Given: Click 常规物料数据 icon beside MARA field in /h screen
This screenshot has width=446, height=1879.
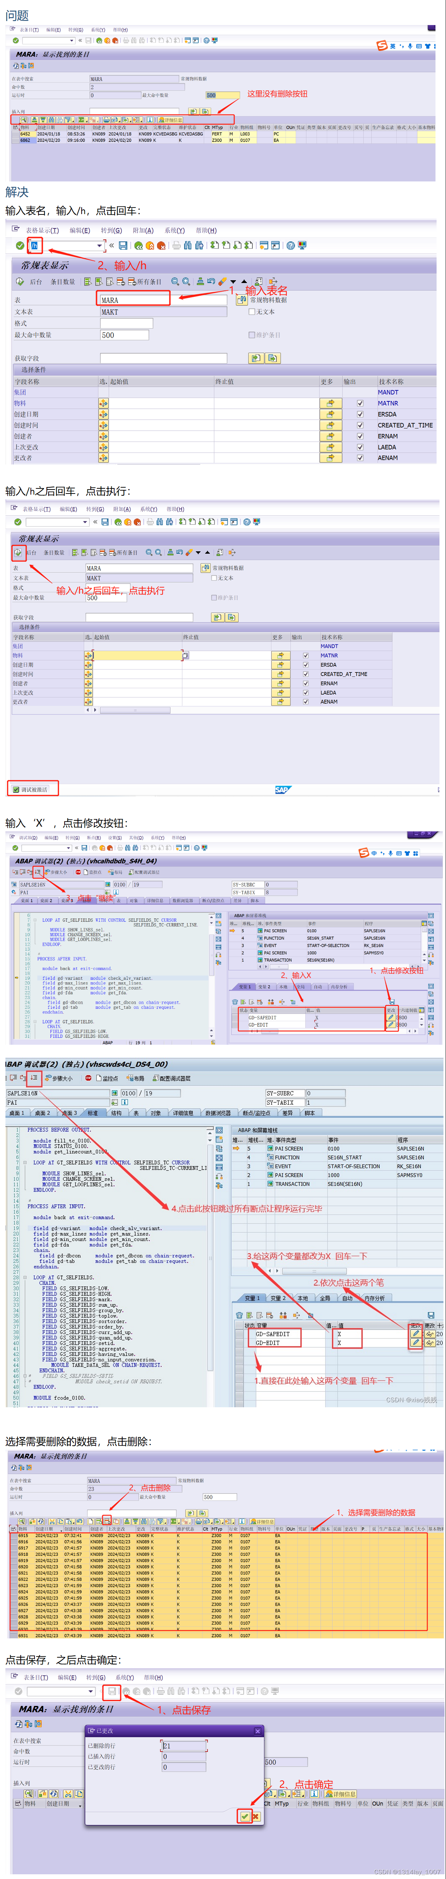Looking at the screenshot, I should coord(242,300).
